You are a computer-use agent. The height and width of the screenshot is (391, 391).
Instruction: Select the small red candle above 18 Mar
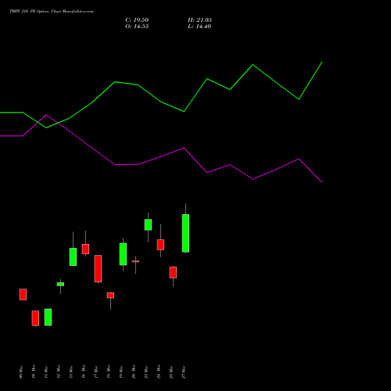pos(110,295)
